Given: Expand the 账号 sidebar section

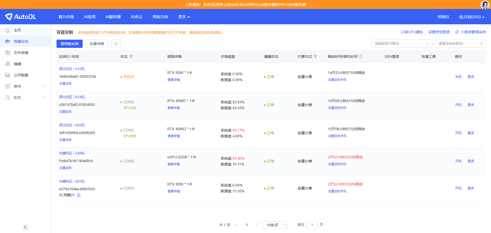Looking at the screenshot, I should click(26, 98).
